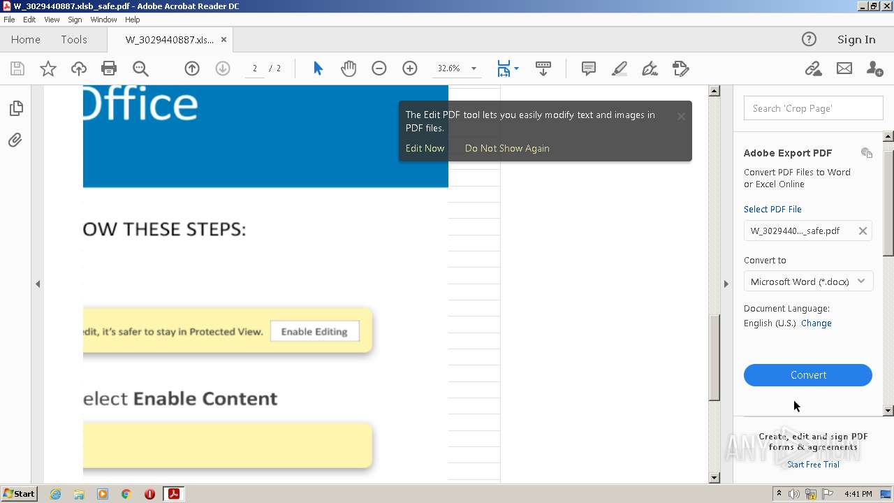Screen dimensions: 894x503
Task: Click the current page number field
Action: 255,68
